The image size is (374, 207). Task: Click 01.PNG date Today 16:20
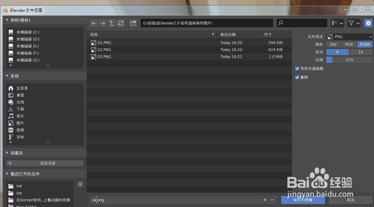231,43
